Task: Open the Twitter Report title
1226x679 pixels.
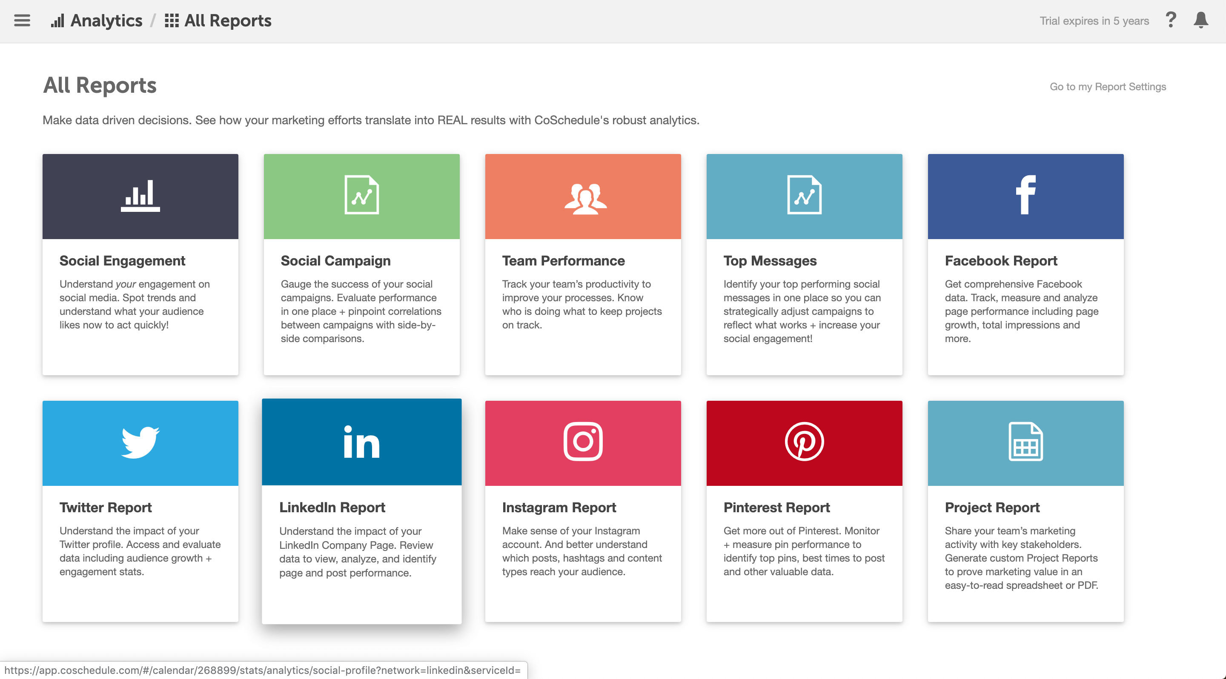Action: [106, 508]
